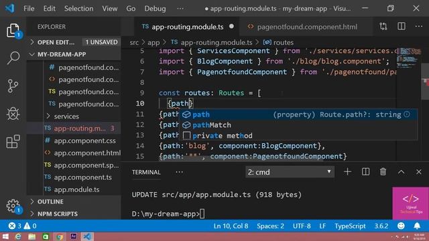Switch to app-routing.module.ts tab
Screen dimensions: 429x241
[x=187, y=27]
